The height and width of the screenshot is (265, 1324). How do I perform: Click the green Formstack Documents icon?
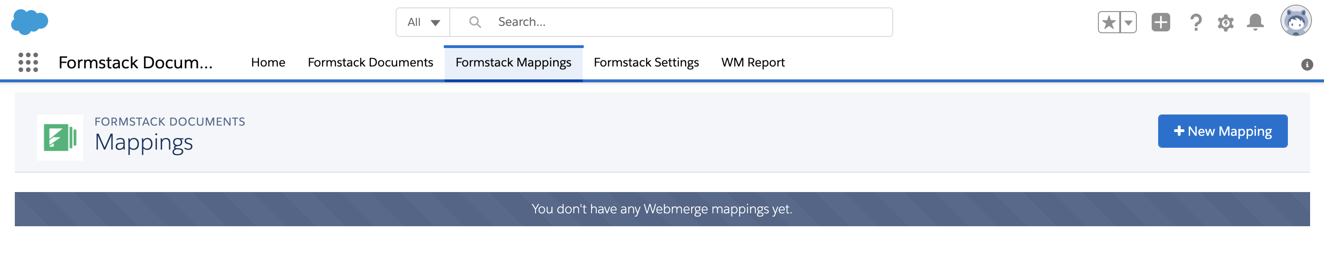pyautogui.click(x=60, y=138)
